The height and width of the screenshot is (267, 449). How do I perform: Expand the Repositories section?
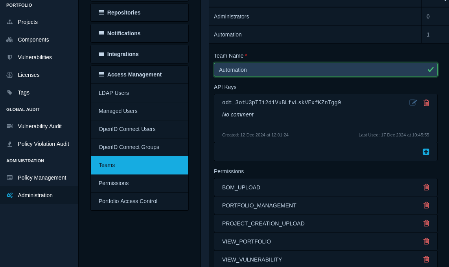tap(139, 13)
